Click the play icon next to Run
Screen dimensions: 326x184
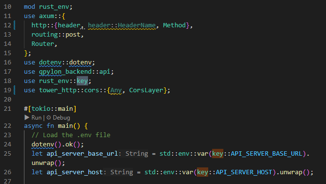pyautogui.click(x=27, y=118)
